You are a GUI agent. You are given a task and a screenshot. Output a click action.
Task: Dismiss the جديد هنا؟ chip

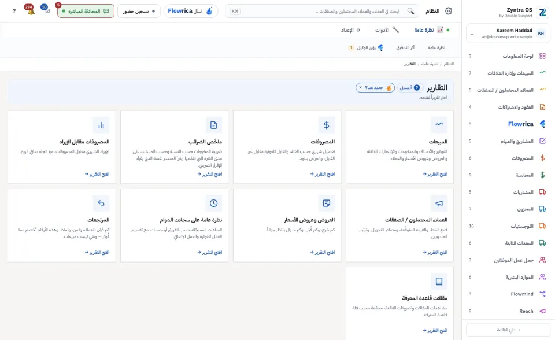click(x=361, y=87)
